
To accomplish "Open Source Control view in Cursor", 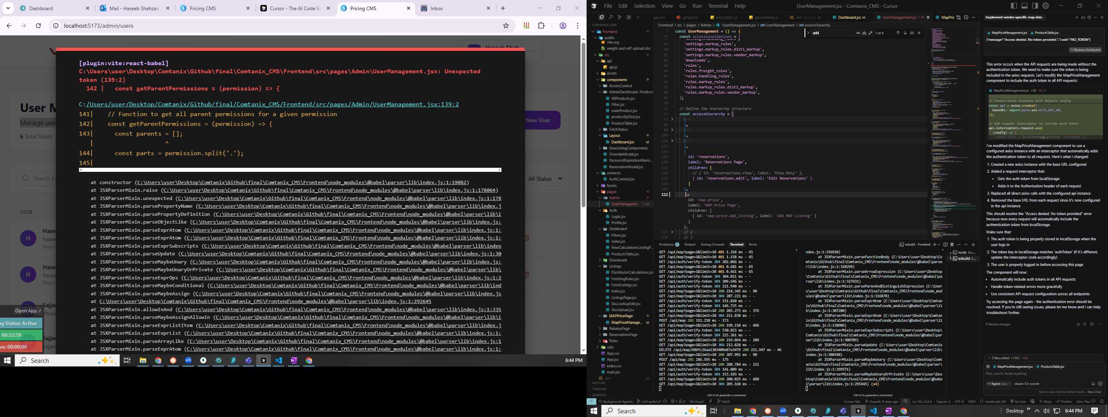I will coord(620,17).
